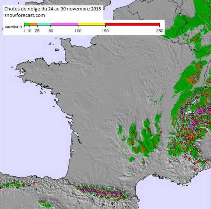
Task: Click the "snowforecast.com" source text
Action: (x=24, y=15)
